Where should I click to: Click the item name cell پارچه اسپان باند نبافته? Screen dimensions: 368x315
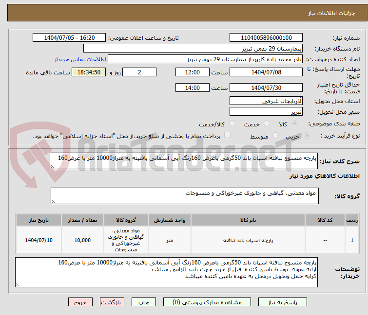(x=248, y=240)
